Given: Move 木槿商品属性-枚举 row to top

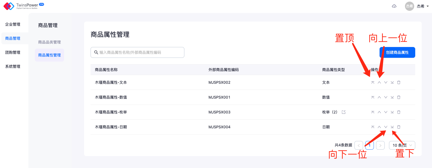Looking at the screenshot, I should 373,112.
